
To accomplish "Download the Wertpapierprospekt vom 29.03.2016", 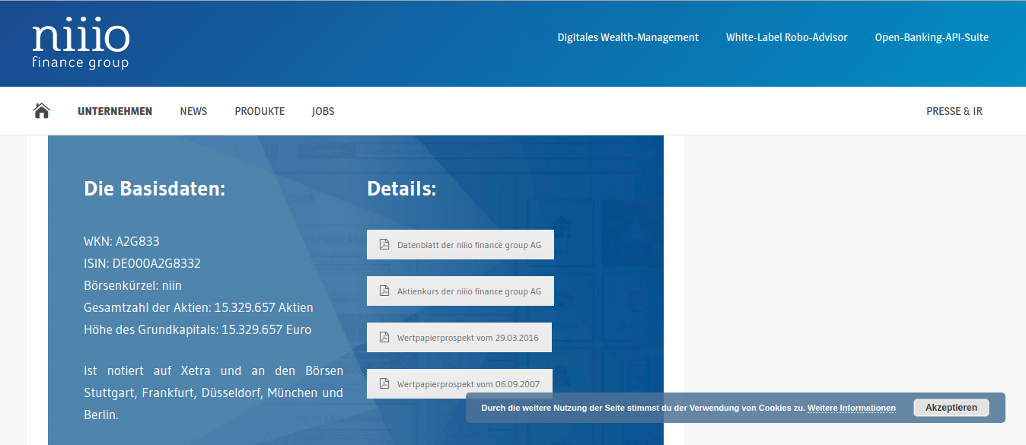I will [x=469, y=337].
